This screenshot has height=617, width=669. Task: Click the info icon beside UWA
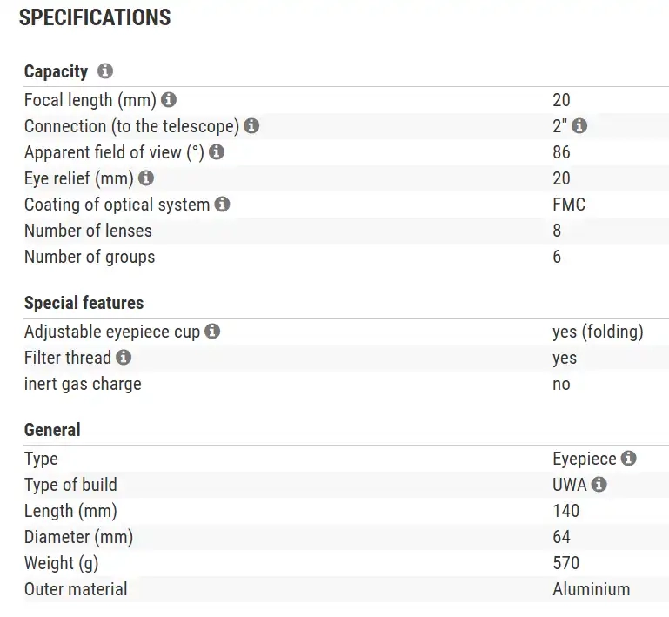click(599, 485)
